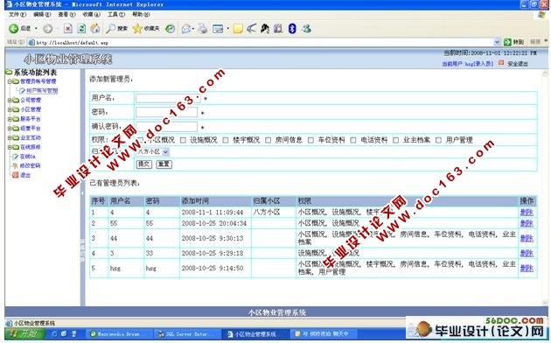551x343 pixels.
Task: Open the 查看(V) menu
Action: pyautogui.click(x=66, y=14)
